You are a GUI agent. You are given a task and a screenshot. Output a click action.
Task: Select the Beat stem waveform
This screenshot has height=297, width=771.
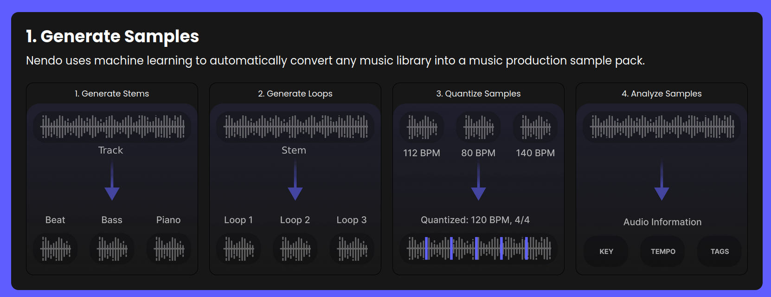click(55, 249)
